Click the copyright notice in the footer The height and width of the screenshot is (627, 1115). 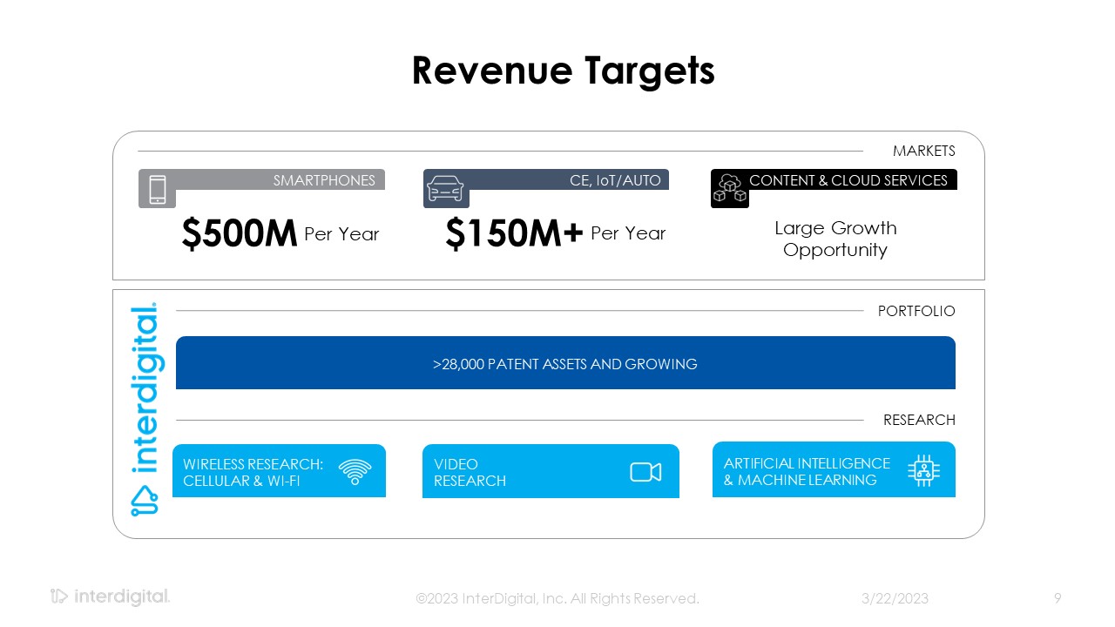click(x=557, y=598)
